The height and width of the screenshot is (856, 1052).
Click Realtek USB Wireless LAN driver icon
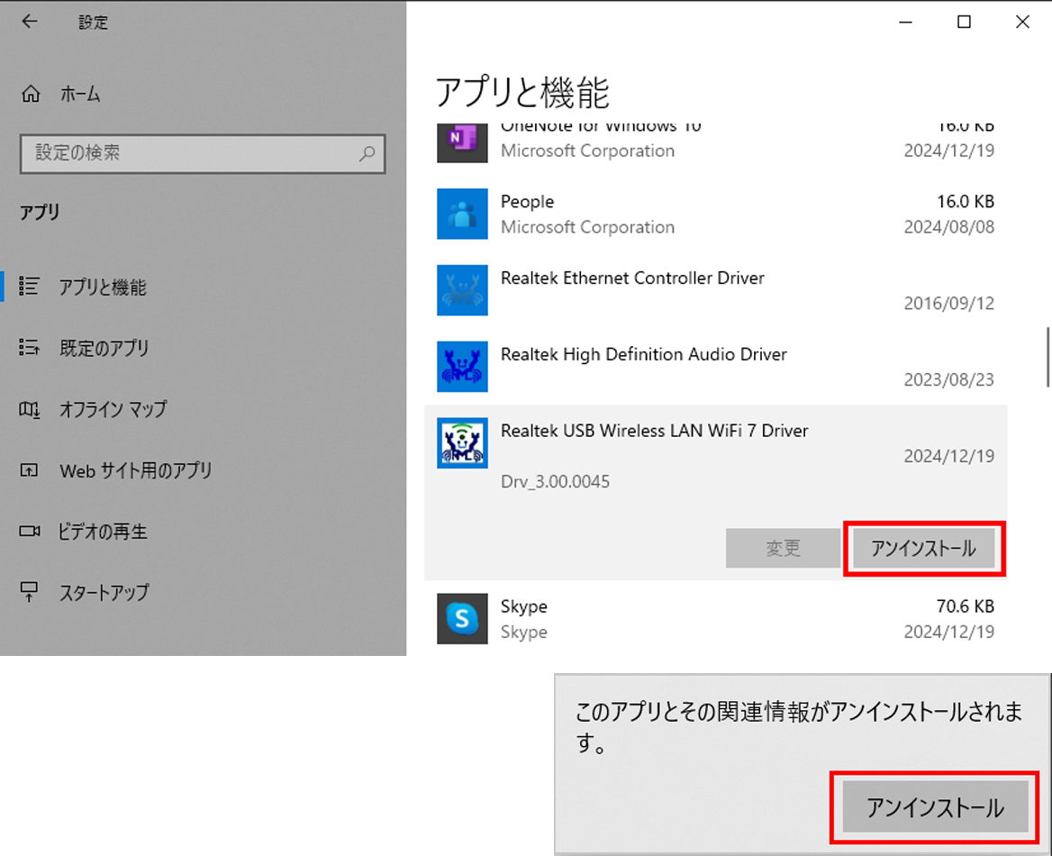click(x=462, y=443)
